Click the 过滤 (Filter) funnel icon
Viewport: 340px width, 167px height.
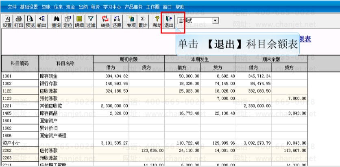[x=91, y=22]
